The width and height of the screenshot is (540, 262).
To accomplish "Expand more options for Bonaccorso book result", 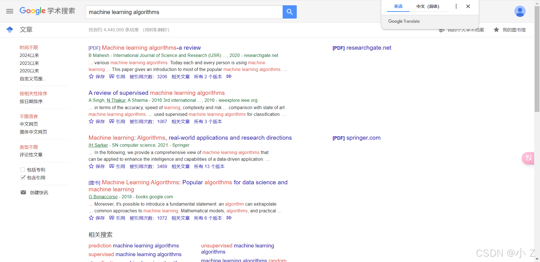I will point(229,218).
